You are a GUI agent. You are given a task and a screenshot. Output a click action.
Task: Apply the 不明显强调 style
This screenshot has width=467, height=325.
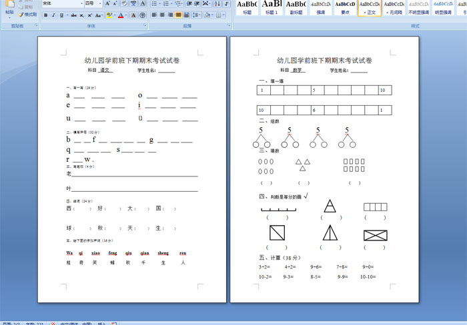tap(418, 8)
